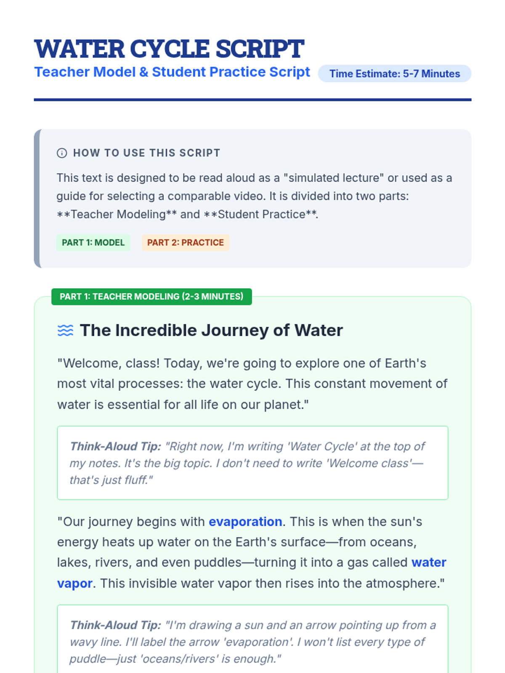Click the info icon beside How To Use

(x=62, y=153)
